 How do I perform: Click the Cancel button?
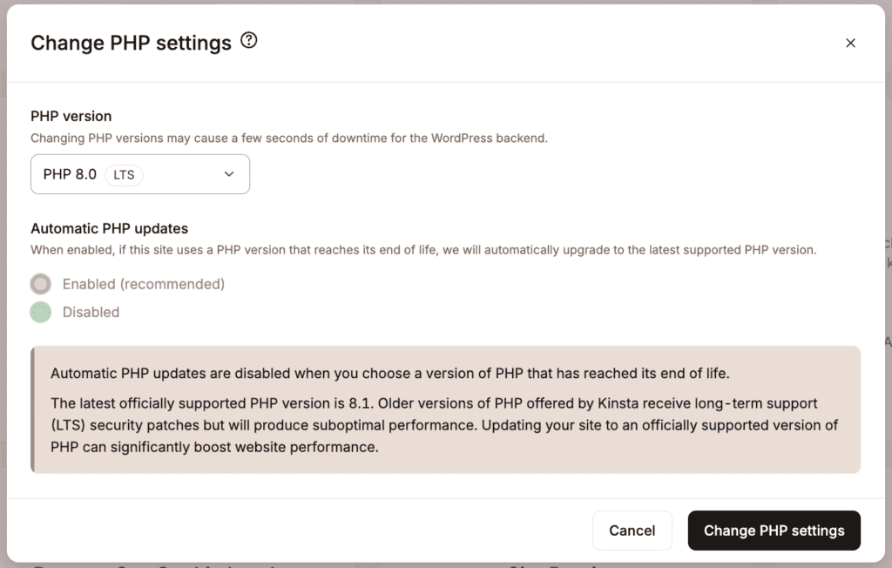[632, 530]
